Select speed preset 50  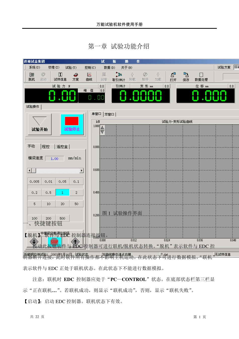tap(76, 204)
